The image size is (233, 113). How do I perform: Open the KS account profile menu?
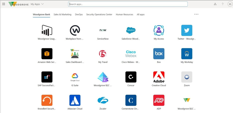[x=230, y=4]
